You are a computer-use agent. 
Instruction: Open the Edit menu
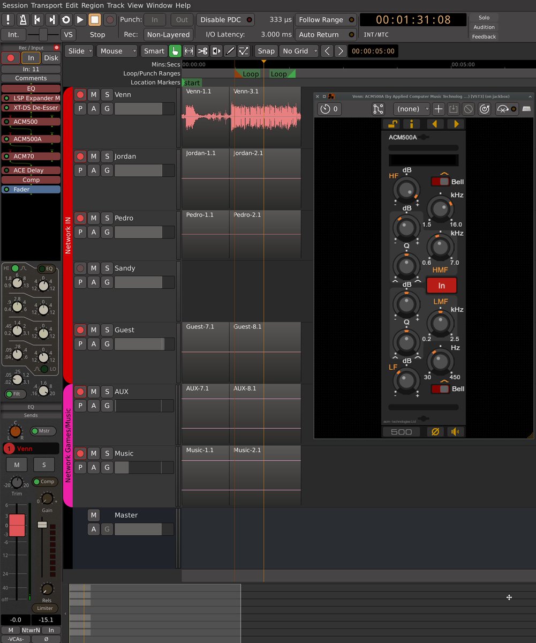point(71,5)
